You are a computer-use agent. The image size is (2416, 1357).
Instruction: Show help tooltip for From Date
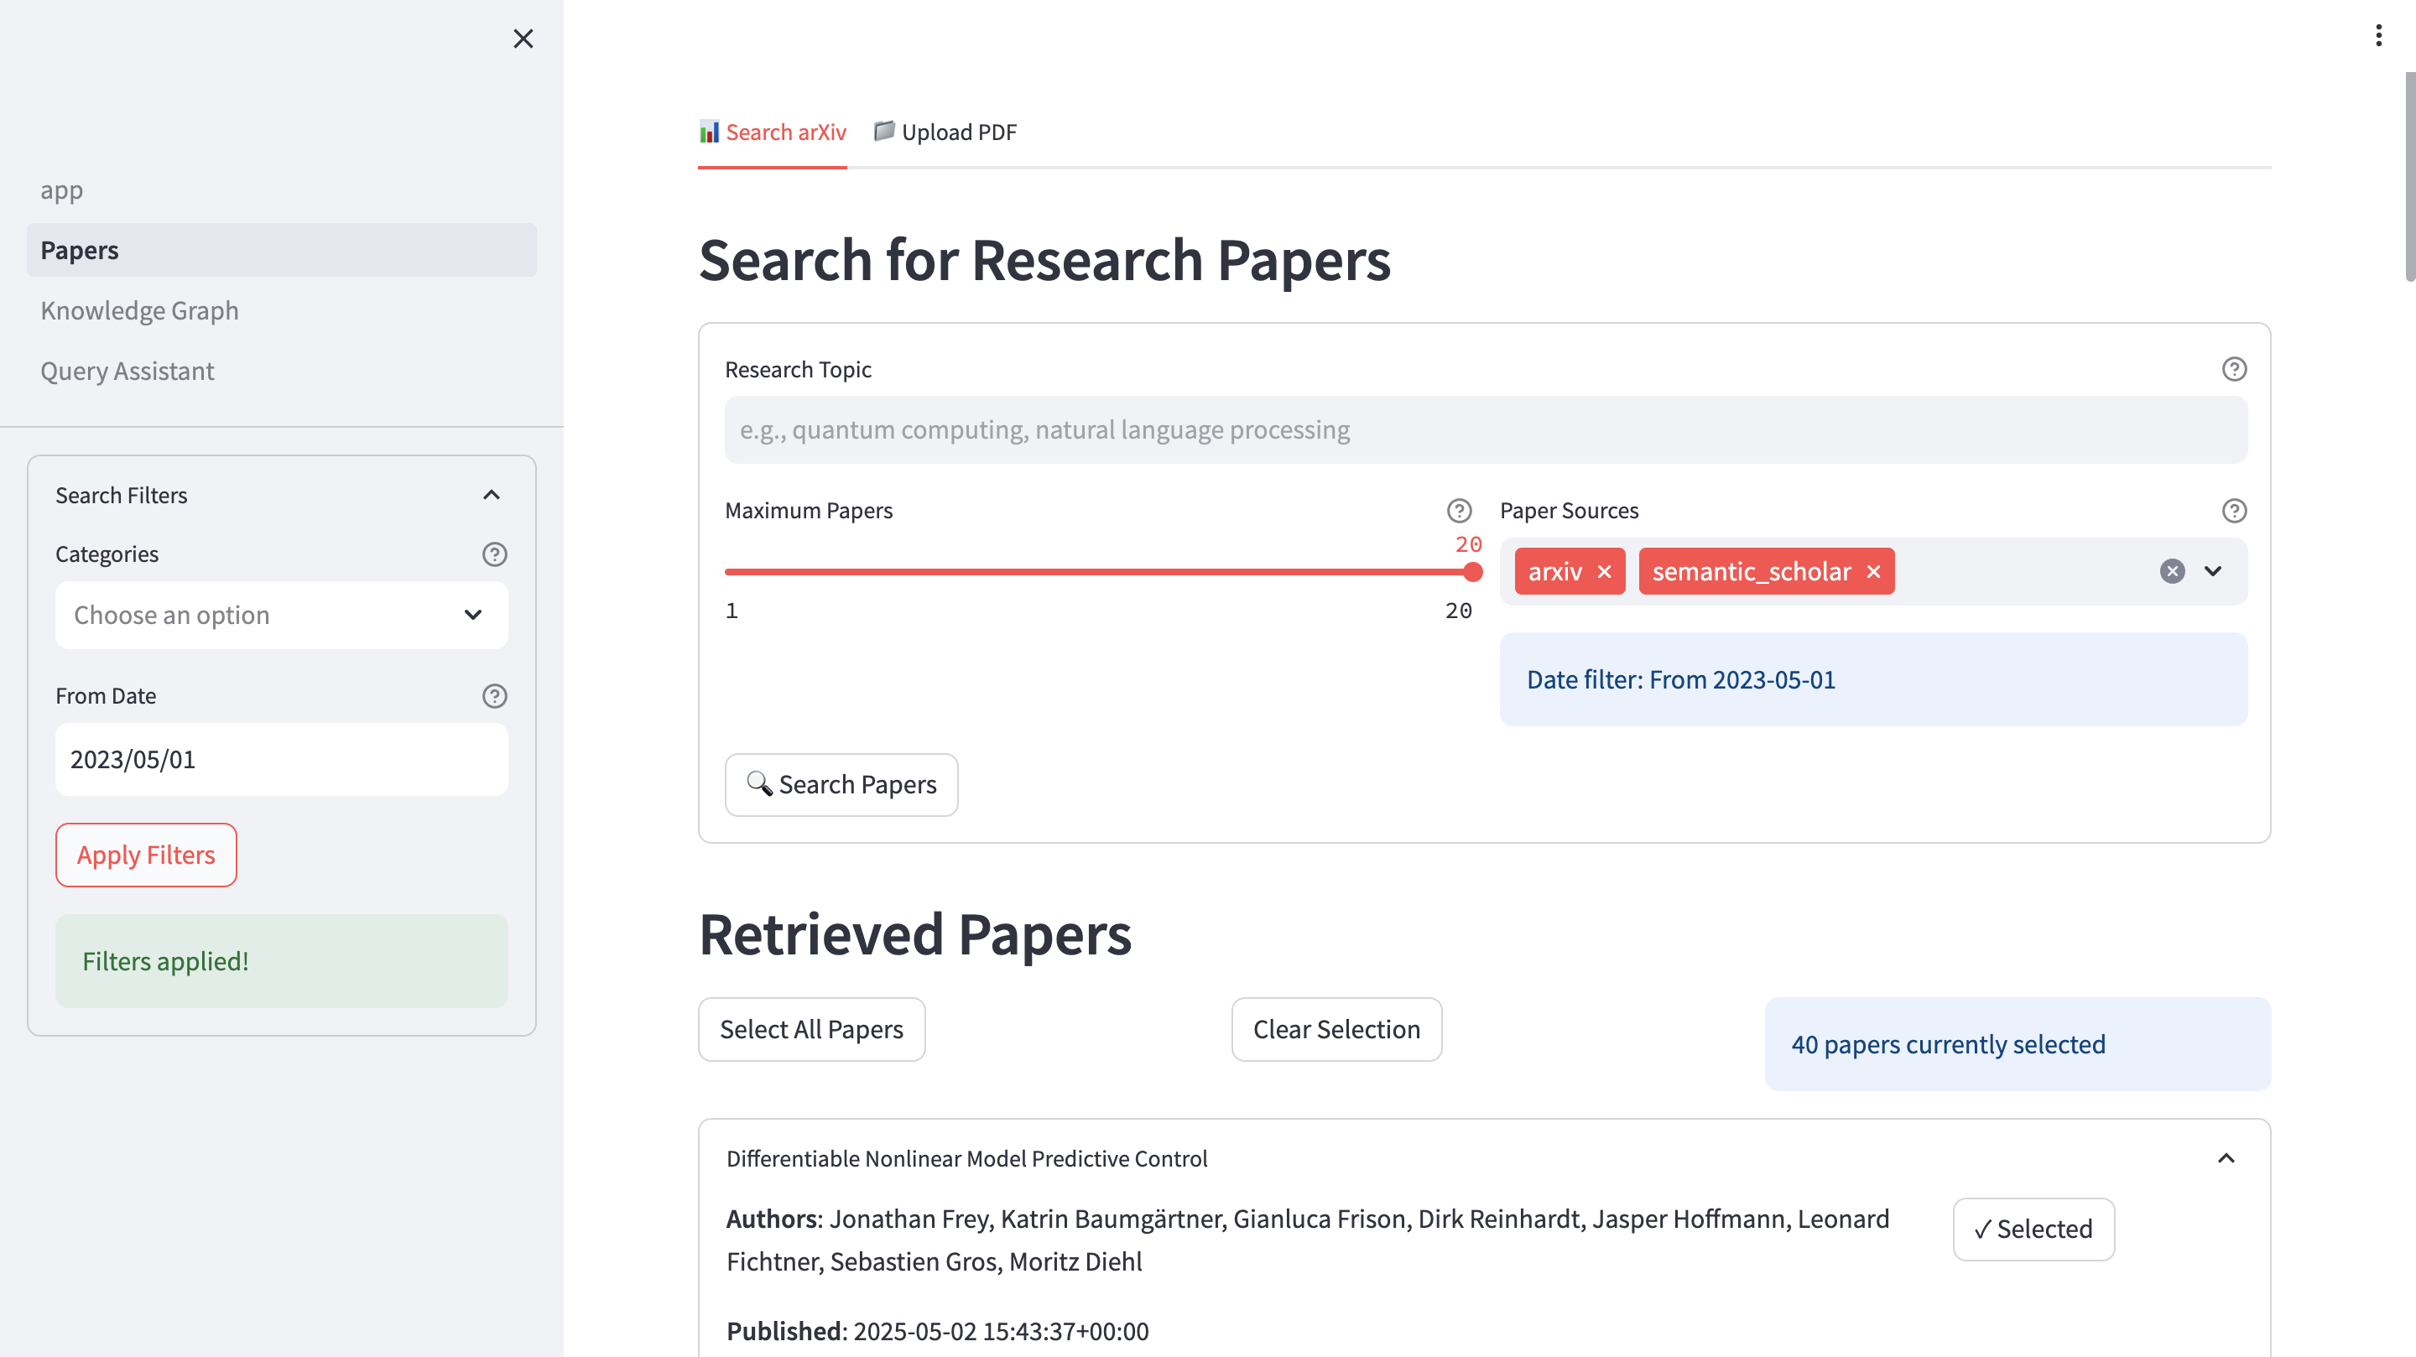(494, 696)
